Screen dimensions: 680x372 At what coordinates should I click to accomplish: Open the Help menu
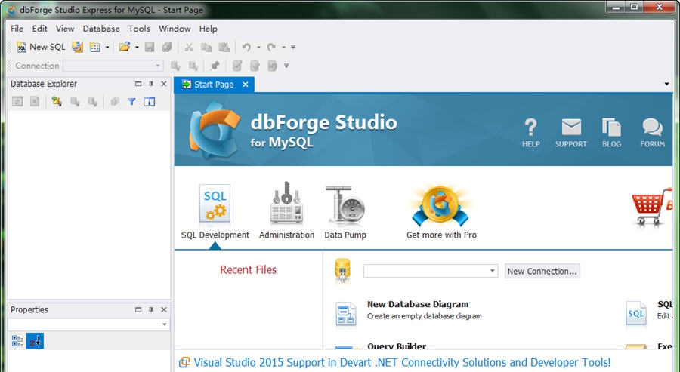tap(209, 29)
